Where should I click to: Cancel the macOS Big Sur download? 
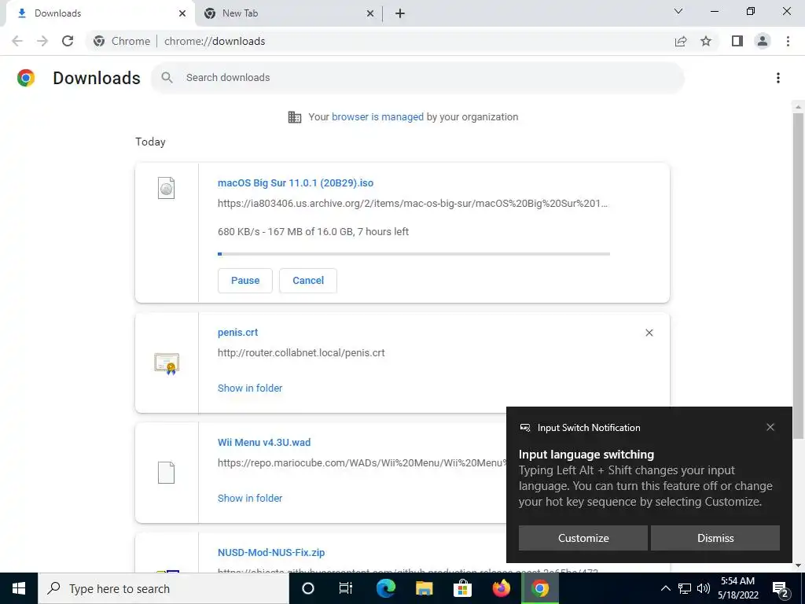click(308, 281)
